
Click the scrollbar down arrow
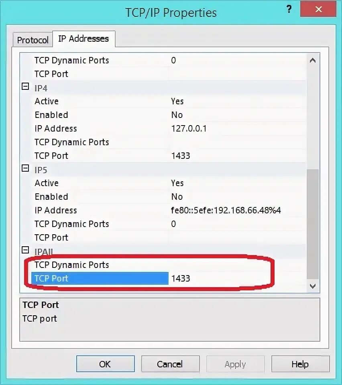(313, 286)
